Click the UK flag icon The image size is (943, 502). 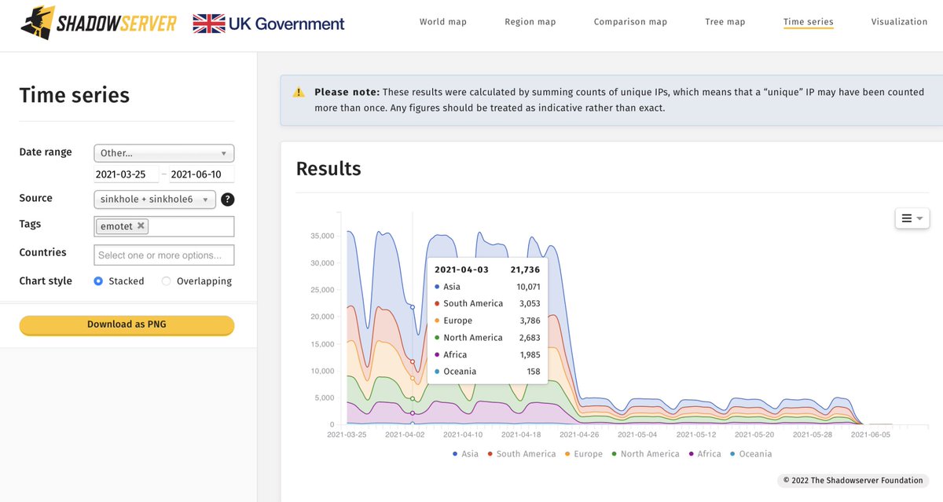206,23
